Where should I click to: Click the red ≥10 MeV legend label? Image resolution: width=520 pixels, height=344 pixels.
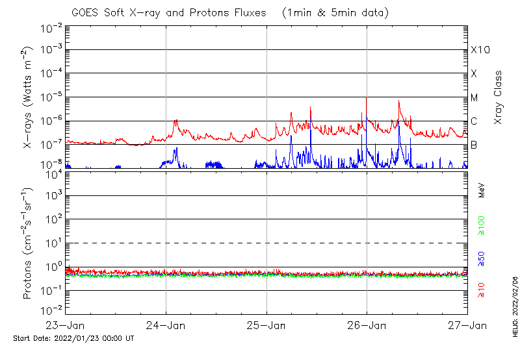pyautogui.click(x=482, y=291)
